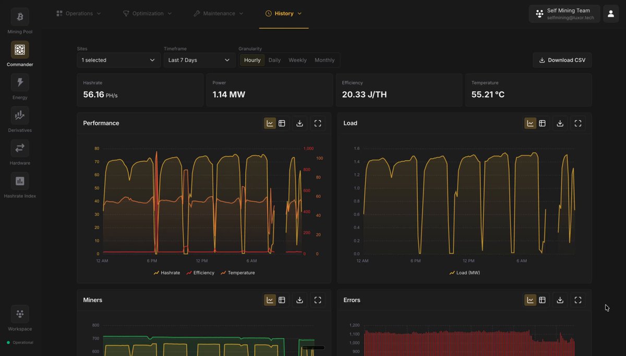Screen dimensions: 626x356
Task: Expand Miners chart to fullscreen
Action: click(318, 300)
